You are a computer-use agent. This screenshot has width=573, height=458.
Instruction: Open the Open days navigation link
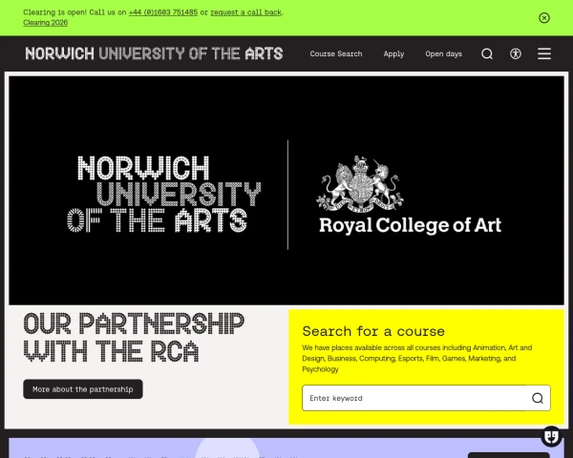(x=443, y=54)
